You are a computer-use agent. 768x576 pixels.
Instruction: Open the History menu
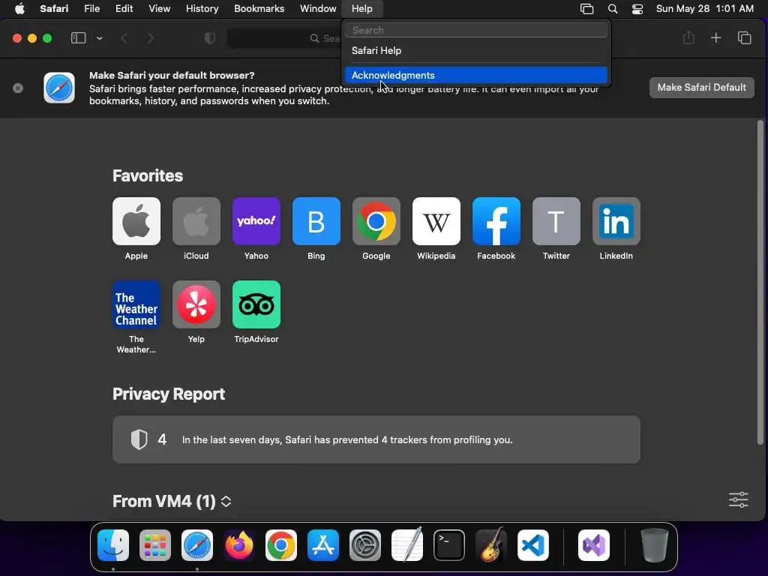click(x=202, y=9)
